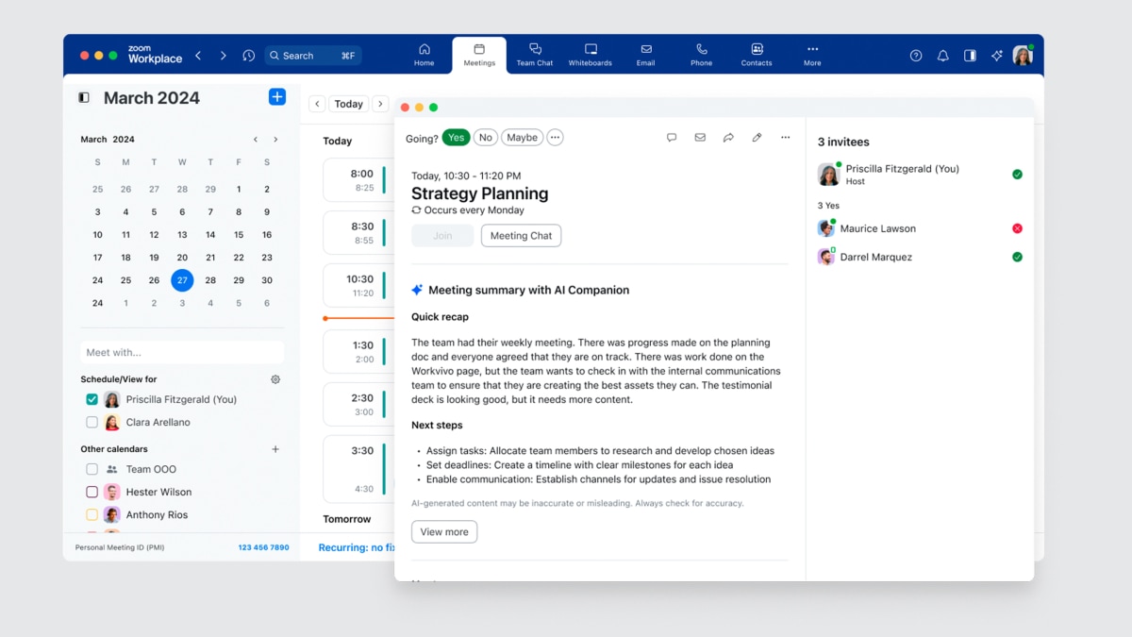Screen dimensions: 1132x637
Task: Go forward with the right navigation arrow
Action: coord(223,56)
